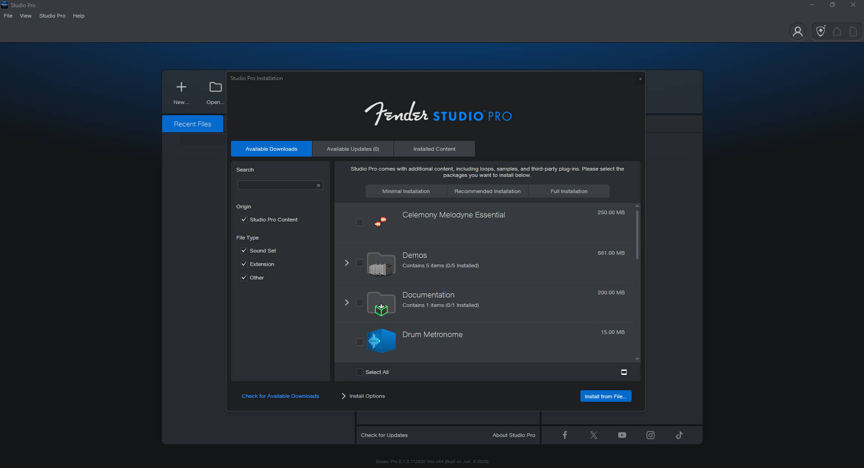864x468 pixels.
Task: Click the 661.00 MB size of Demos
Action: (611, 253)
